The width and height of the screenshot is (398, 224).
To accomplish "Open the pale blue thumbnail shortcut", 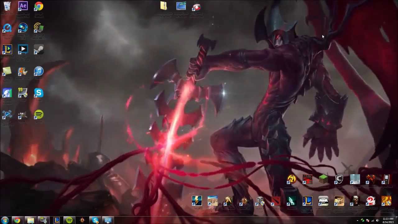I will click(x=355, y=179).
